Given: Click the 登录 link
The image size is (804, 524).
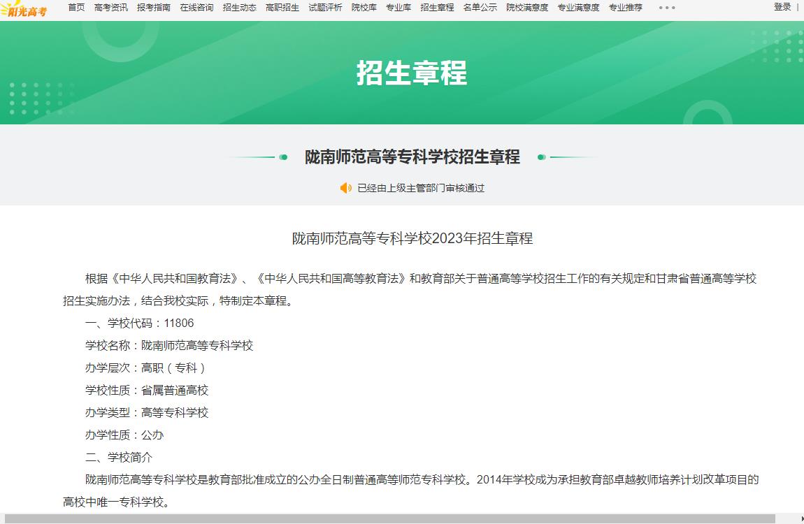Looking at the screenshot, I should (x=782, y=7).
